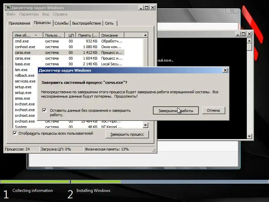
Task: Toggle the unsaved data shutdown checkbox
Action: coord(44,110)
